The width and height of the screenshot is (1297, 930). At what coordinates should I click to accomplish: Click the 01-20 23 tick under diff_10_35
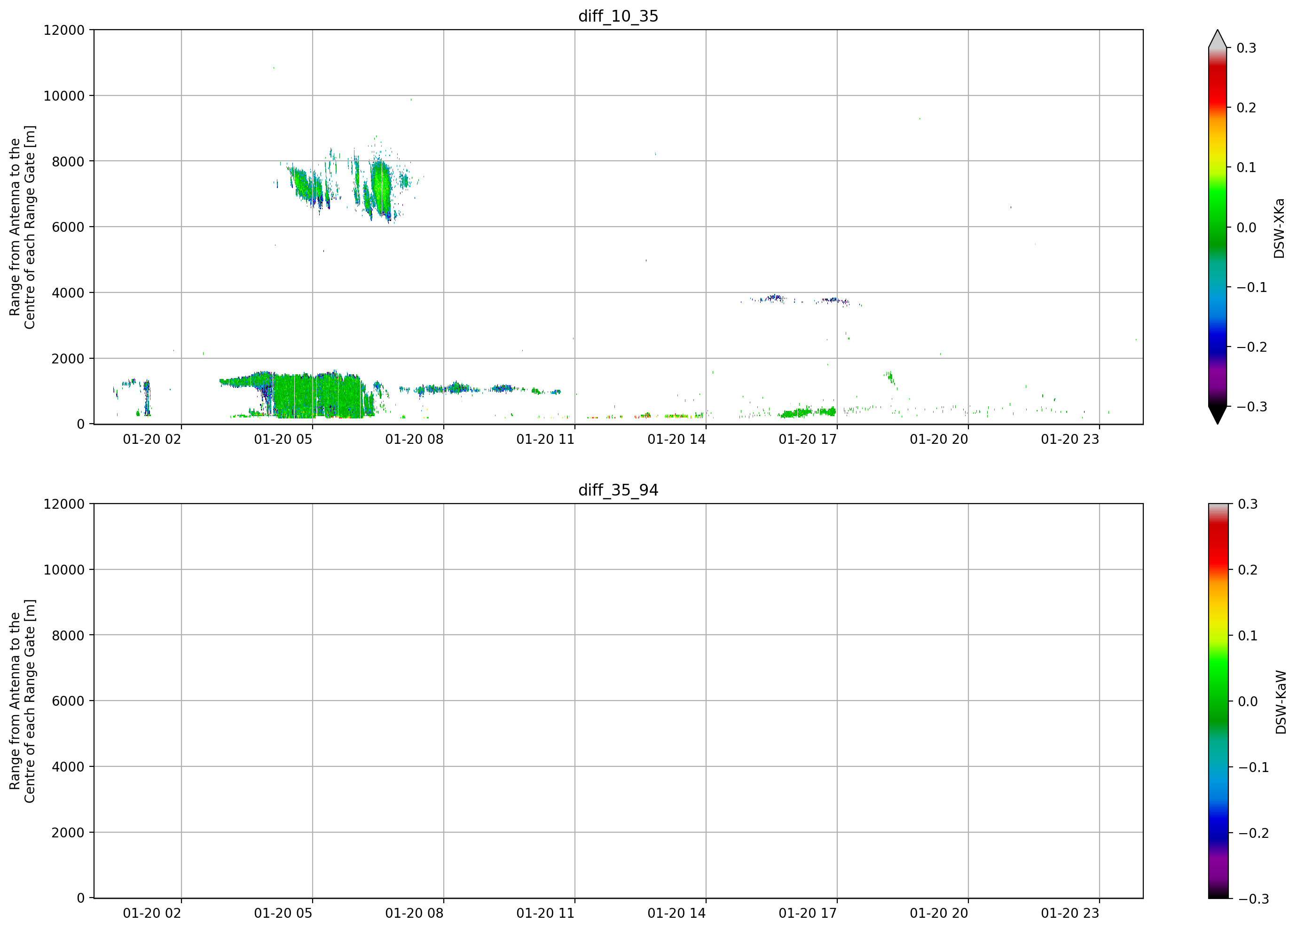pos(1070,439)
